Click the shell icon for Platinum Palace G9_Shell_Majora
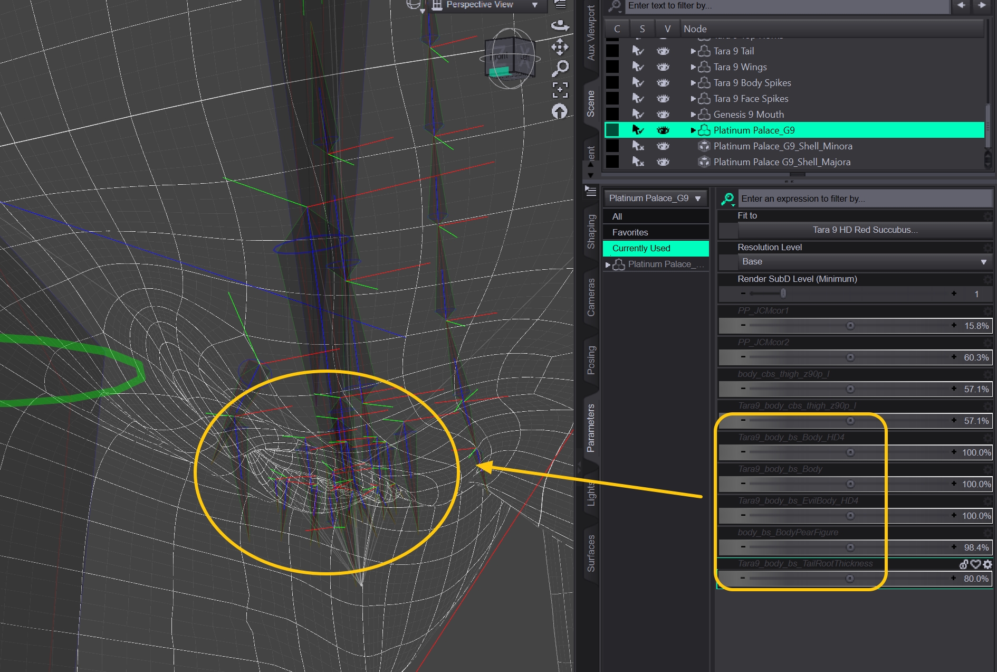 coord(704,162)
